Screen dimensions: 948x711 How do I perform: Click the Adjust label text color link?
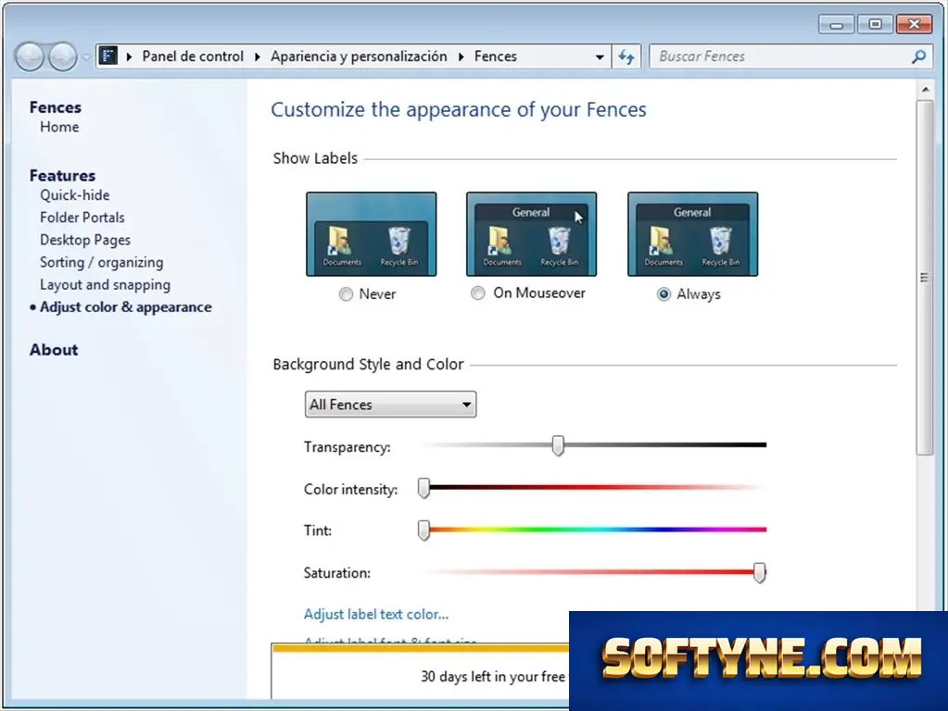(x=376, y=615)
